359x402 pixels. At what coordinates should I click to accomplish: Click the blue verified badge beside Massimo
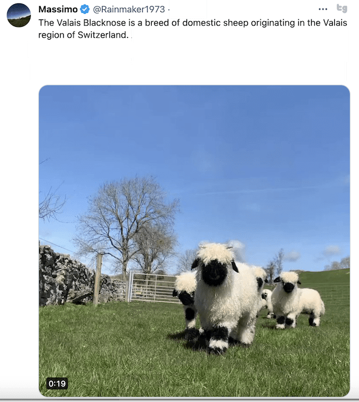click(x=85, y=10)
